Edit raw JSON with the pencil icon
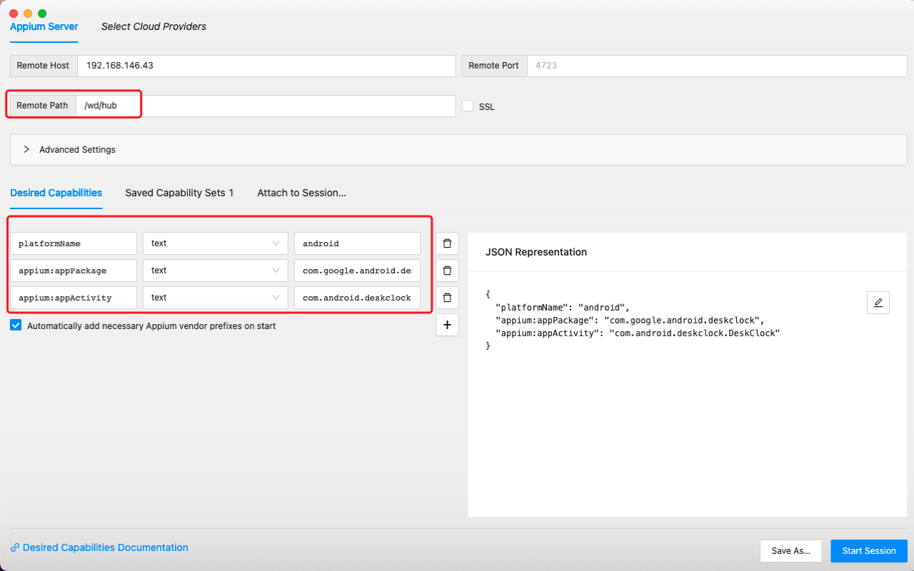914x571 pixels. 878,303
